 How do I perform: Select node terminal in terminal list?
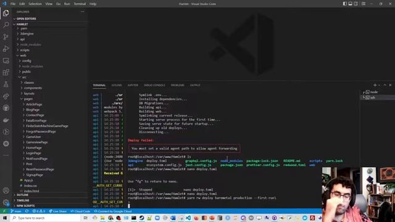374,92
